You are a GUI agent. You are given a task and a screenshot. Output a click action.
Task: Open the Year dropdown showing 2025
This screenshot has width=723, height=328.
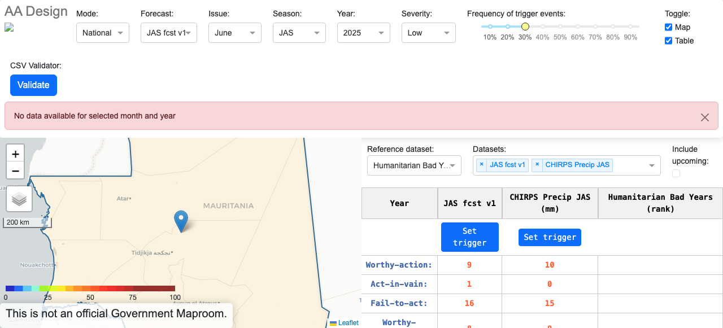coord(363,33)
